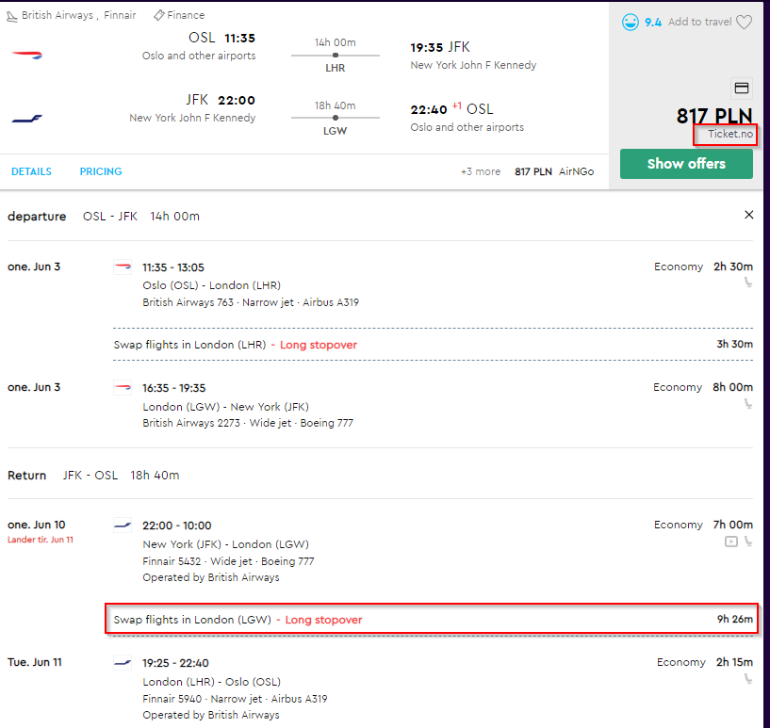Click the British Airways logo for the OSL departure

[x=26, y=56]
